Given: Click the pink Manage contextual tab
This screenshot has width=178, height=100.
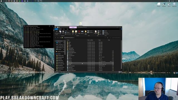Looking at the screenshot, I should click(x=73, y=27).
